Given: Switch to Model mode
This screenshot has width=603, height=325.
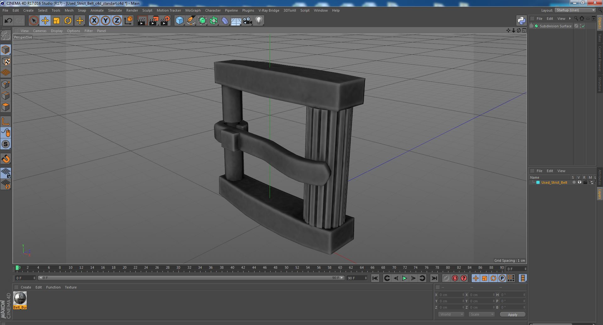Looking at the screenshot, I should pyautogui.click(x=6, y=50).
